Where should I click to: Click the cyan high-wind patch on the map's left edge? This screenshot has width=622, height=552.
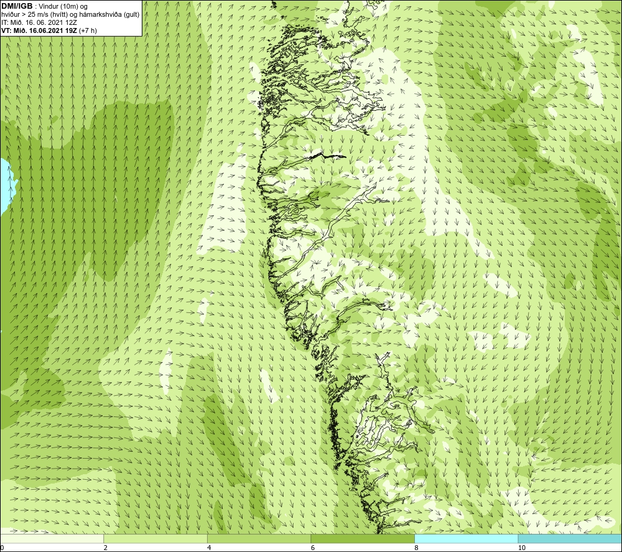pyautogui.click(x=7, y=187)
